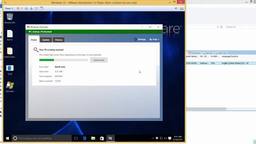Screen dimensions: 256x144
Task: Show hidden system tray icons
Action: click(x=153, y=138)
